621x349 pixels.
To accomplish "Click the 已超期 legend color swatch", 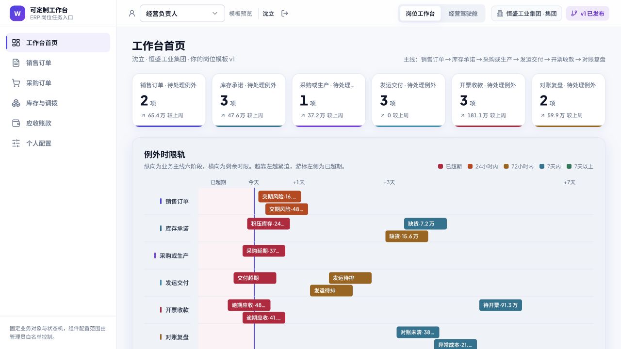I will (441, 166).
